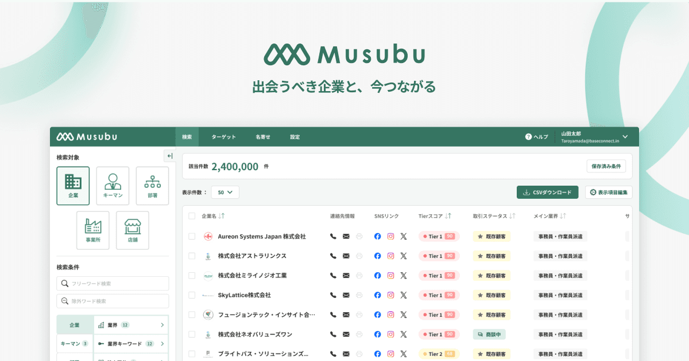Open the ヘルプ question-mark icon
689x361 pixels.
coord(527,136)
